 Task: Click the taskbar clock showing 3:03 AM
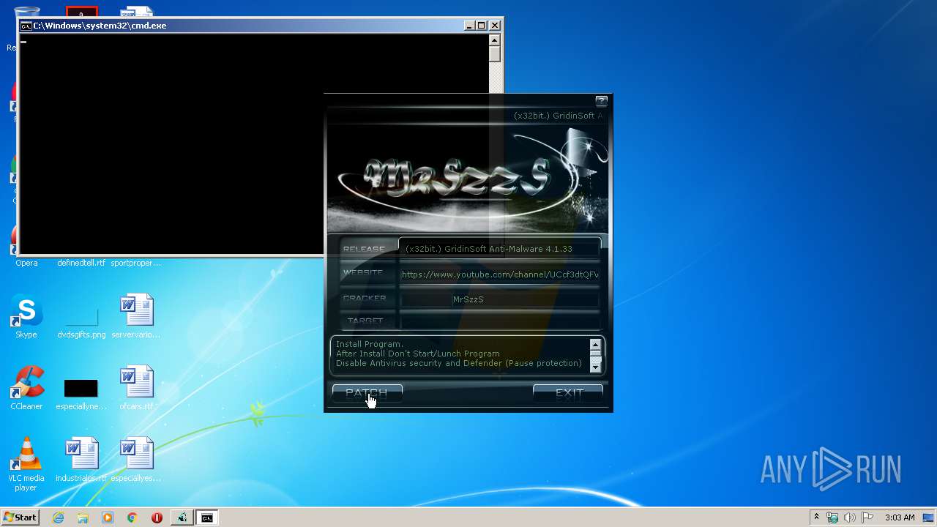click(x=900, y=517)
